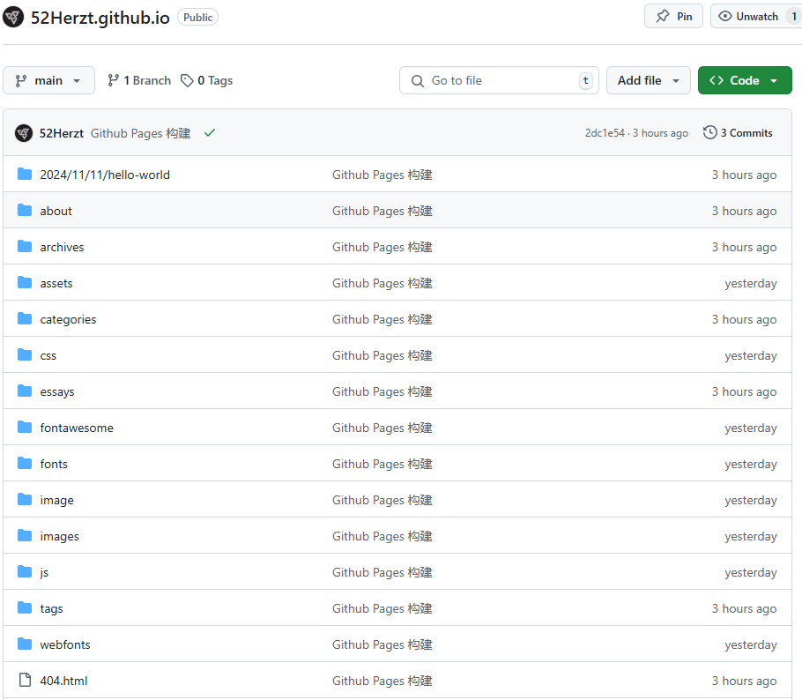Open the 2024/11/11/hello-world folder

(105, 175)
